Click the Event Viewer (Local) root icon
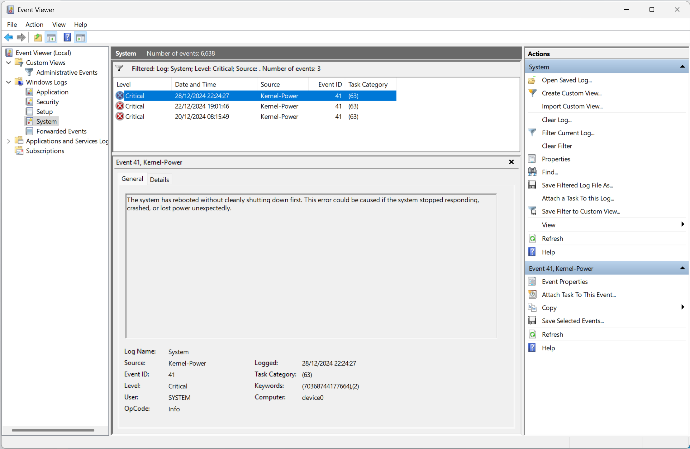The height and width of the screenshot is (449, 690). point(9,53)
